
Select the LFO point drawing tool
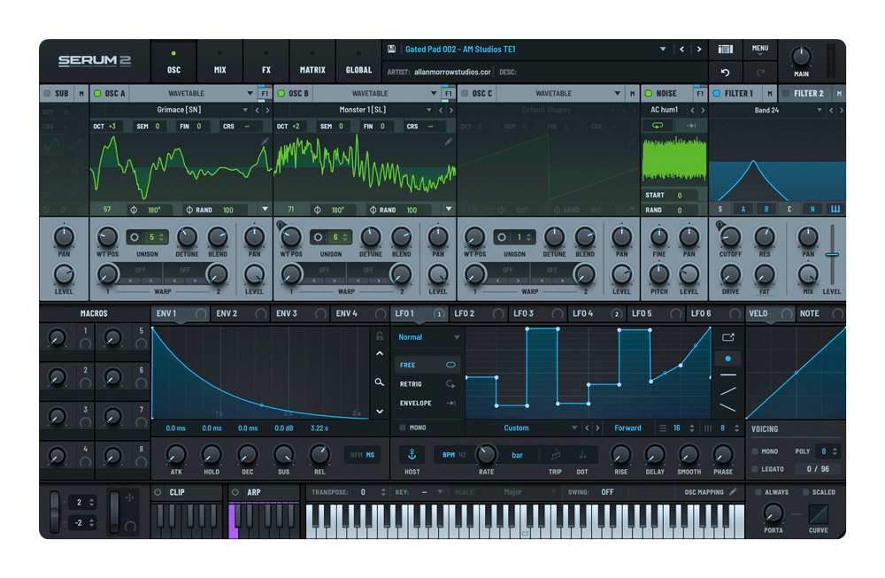coord(728,358)
